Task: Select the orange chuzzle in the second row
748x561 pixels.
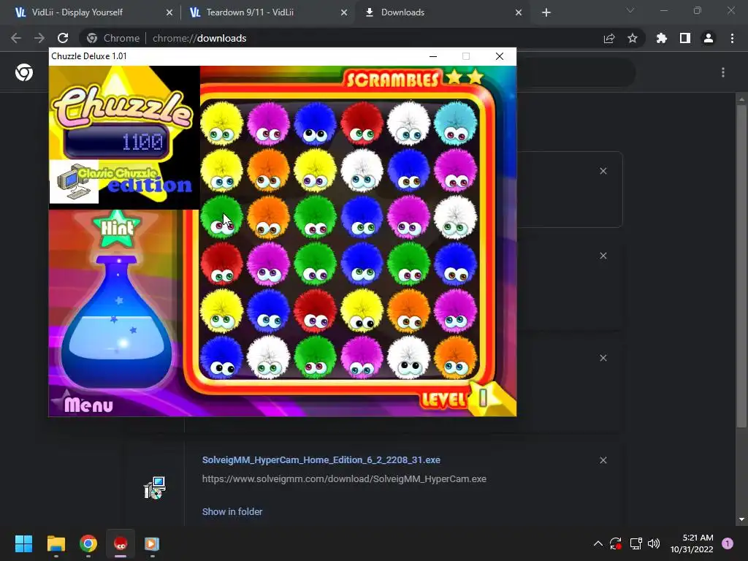Action: 269,171
